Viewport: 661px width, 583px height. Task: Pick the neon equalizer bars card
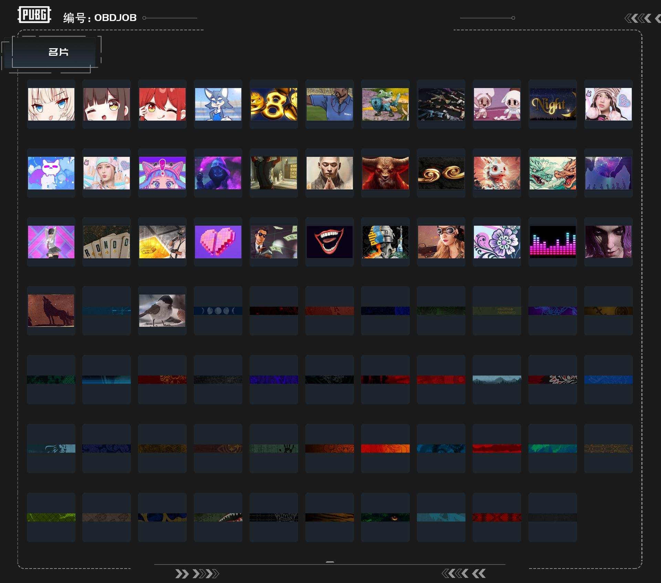(552, 242)
